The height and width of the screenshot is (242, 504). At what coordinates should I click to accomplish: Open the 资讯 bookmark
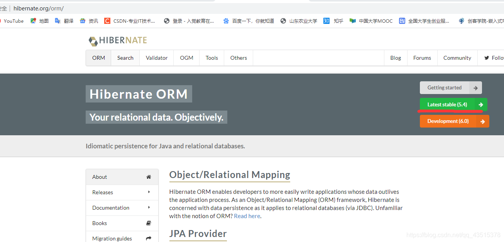89,21
